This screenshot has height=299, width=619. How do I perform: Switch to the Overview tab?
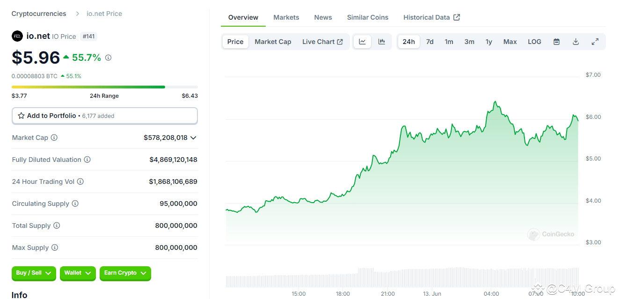click(x=243, y=17)
